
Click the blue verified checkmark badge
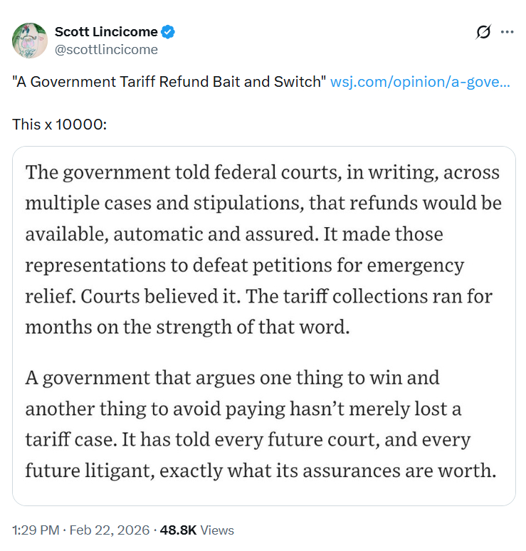(169, 32)
